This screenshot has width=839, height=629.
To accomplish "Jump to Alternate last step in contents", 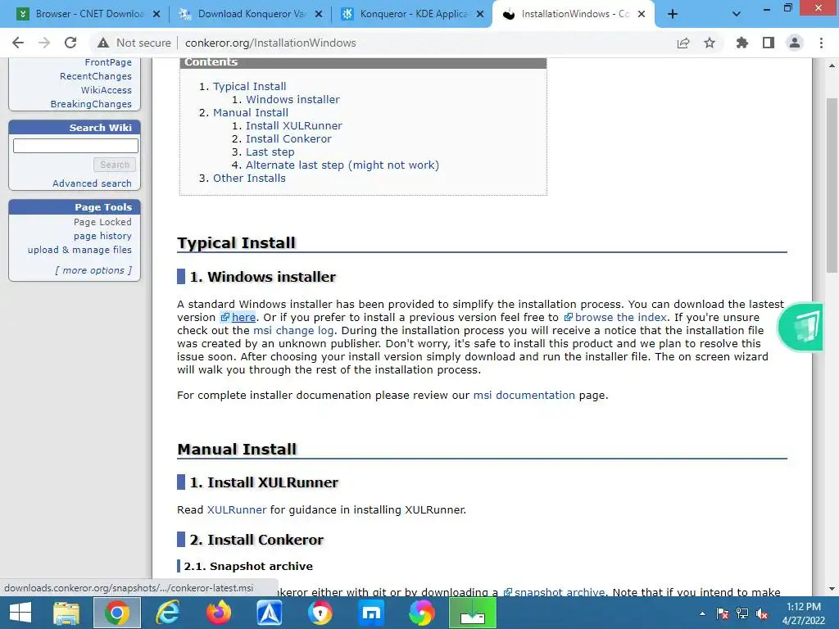I will (342, 165).
